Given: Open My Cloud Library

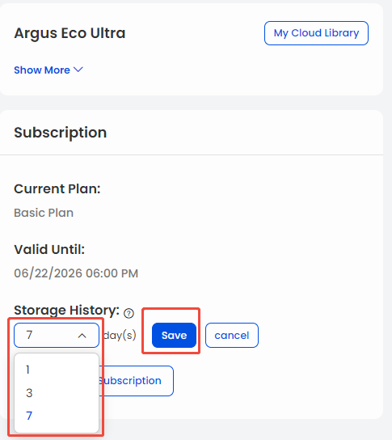Looking at the screenshot, I should pyautogui.click(x=316, y=33).
